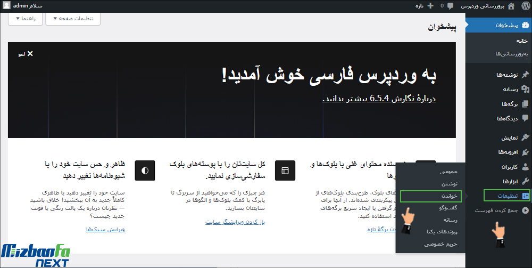Open the نمایش appearance menu
The image size is (532, 268).
tap(499, 137)
